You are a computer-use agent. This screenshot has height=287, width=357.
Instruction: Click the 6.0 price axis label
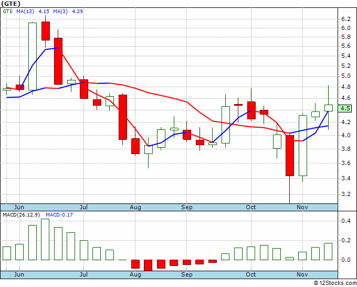point(345,28)
